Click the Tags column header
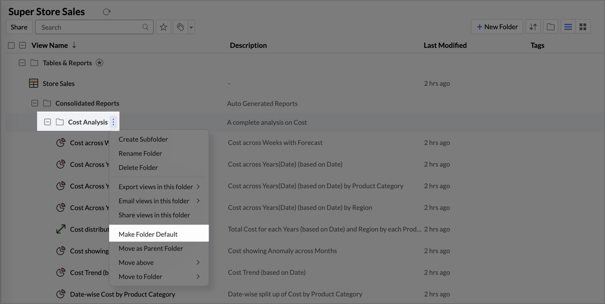This screenshot has height=304, width=605. (x=537, y=45)
